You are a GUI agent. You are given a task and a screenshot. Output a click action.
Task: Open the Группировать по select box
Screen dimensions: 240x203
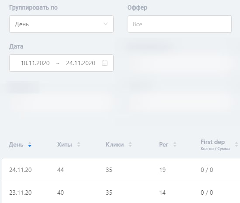[x=61, y=24]
